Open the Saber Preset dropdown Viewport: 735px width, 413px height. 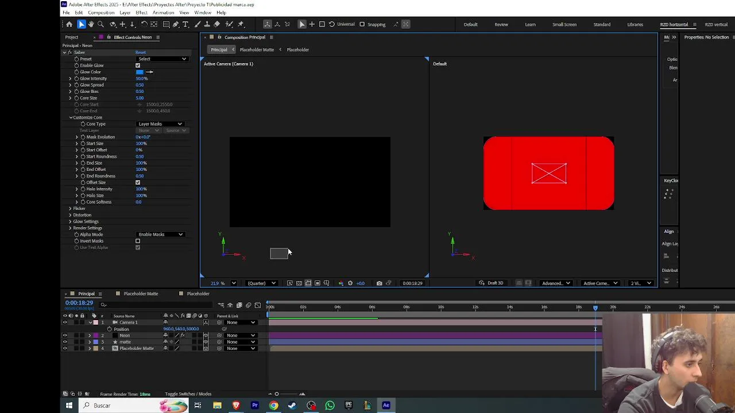coord(162,59)
